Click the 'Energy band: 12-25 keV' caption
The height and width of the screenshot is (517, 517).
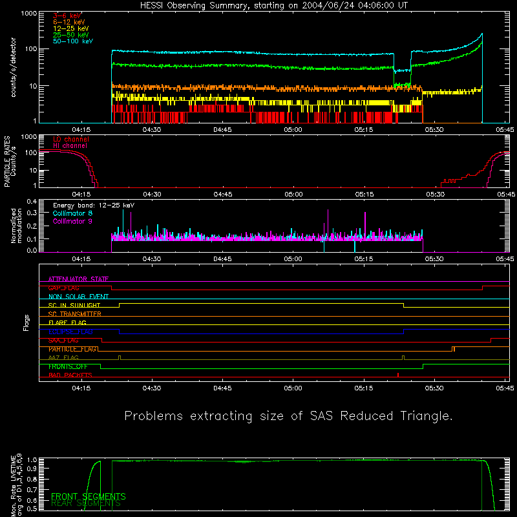click(x=94, y=206)
